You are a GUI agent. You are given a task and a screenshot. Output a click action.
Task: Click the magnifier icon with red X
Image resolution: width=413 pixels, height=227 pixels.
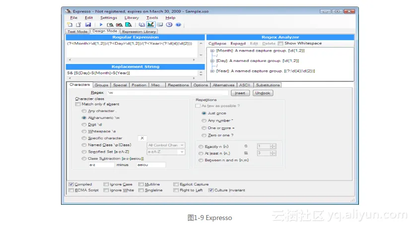119,25
